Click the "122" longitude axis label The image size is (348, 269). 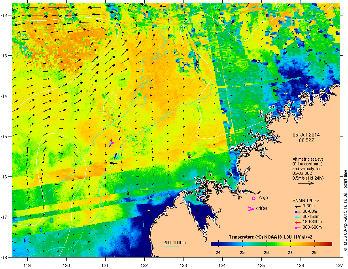tap(144, 265)
